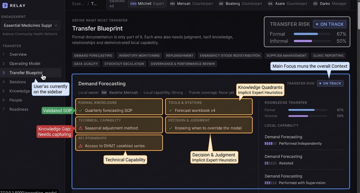Click Knowledge Transfer Informal progress bar
The width and height of the screenshot is (360, 193).
click(x=308, y=116)
